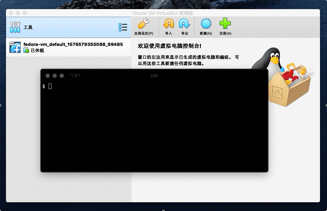This screenshot has width=327, height=211.
Task: Close the VirtualBox manager window
Action: click(x=11, y=13)
